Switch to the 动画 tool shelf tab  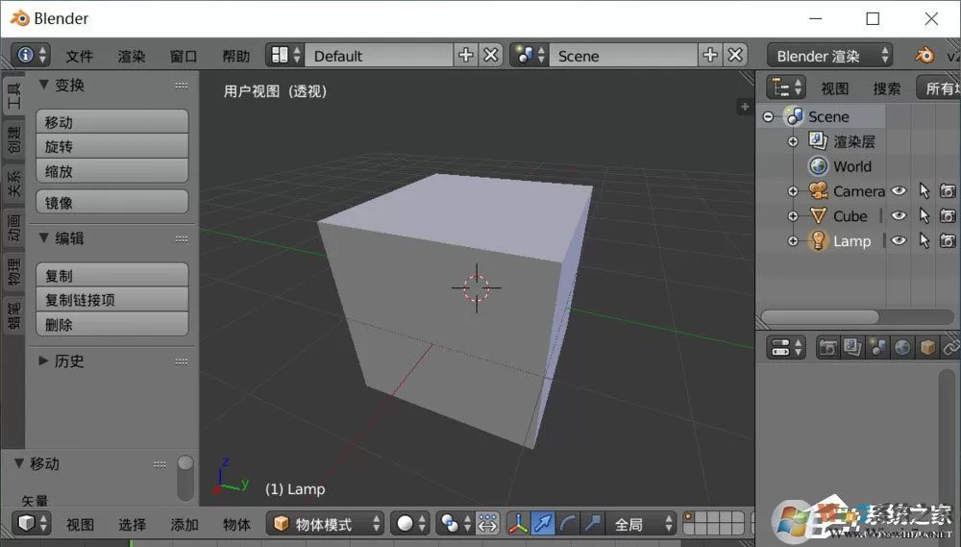(x=13, y=228)
